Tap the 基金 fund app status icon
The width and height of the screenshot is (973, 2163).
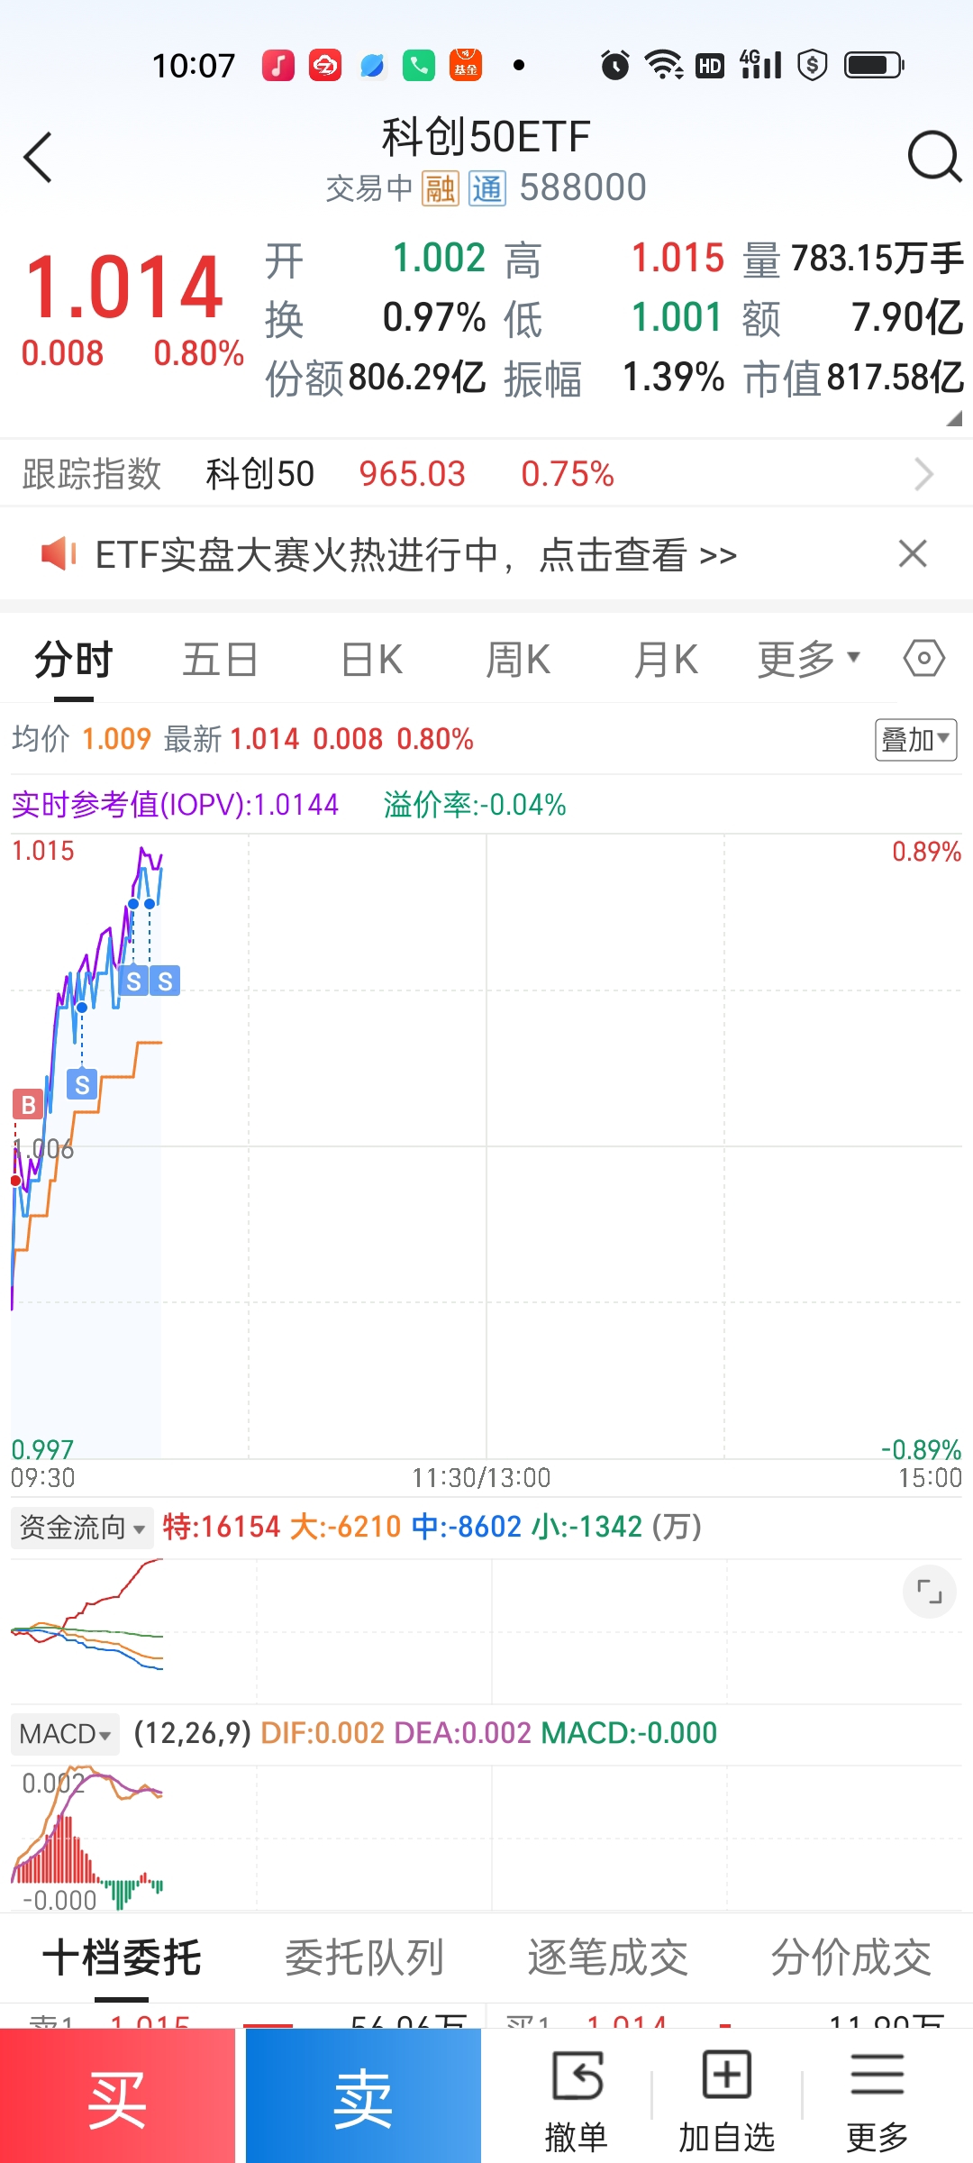tap(466, 65)
